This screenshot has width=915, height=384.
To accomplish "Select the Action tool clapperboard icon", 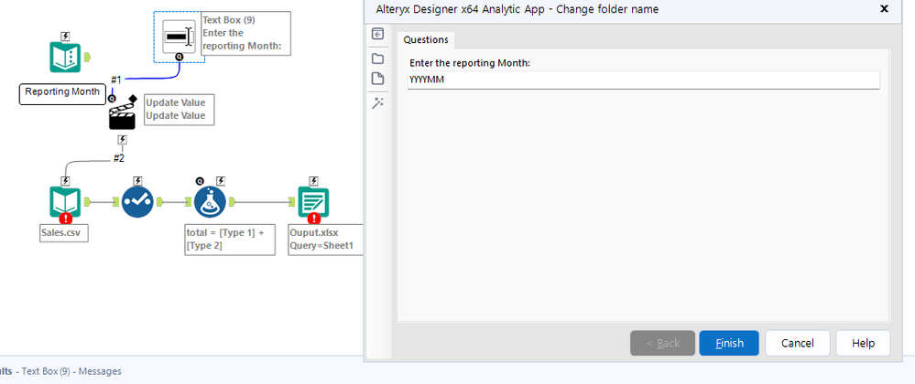I will 122,116.
